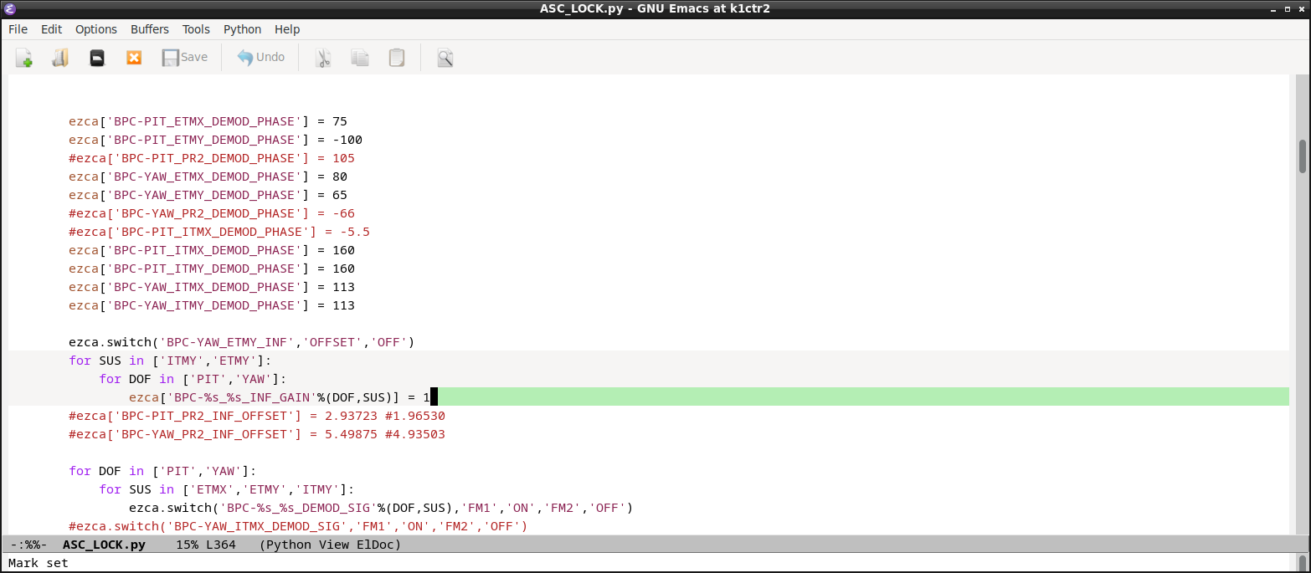The height and width of the screenshot is (573, 1311).
Task: Click 'BPC-%s_%s_DEMOD_SIG' string
Action: point(298,508)
